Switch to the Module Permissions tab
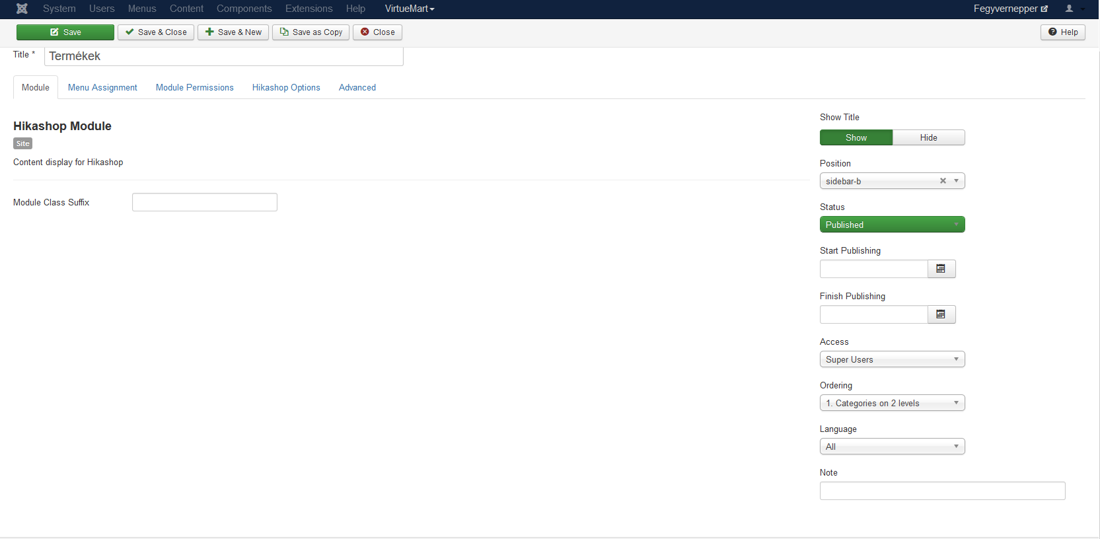The width and height of the screenshot is (1100, 539). (195, 87)
